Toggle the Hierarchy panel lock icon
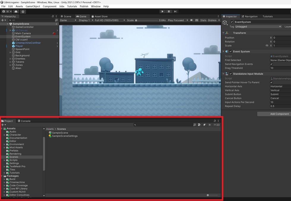Screen dimensions: 291x201 pos(53,16)
